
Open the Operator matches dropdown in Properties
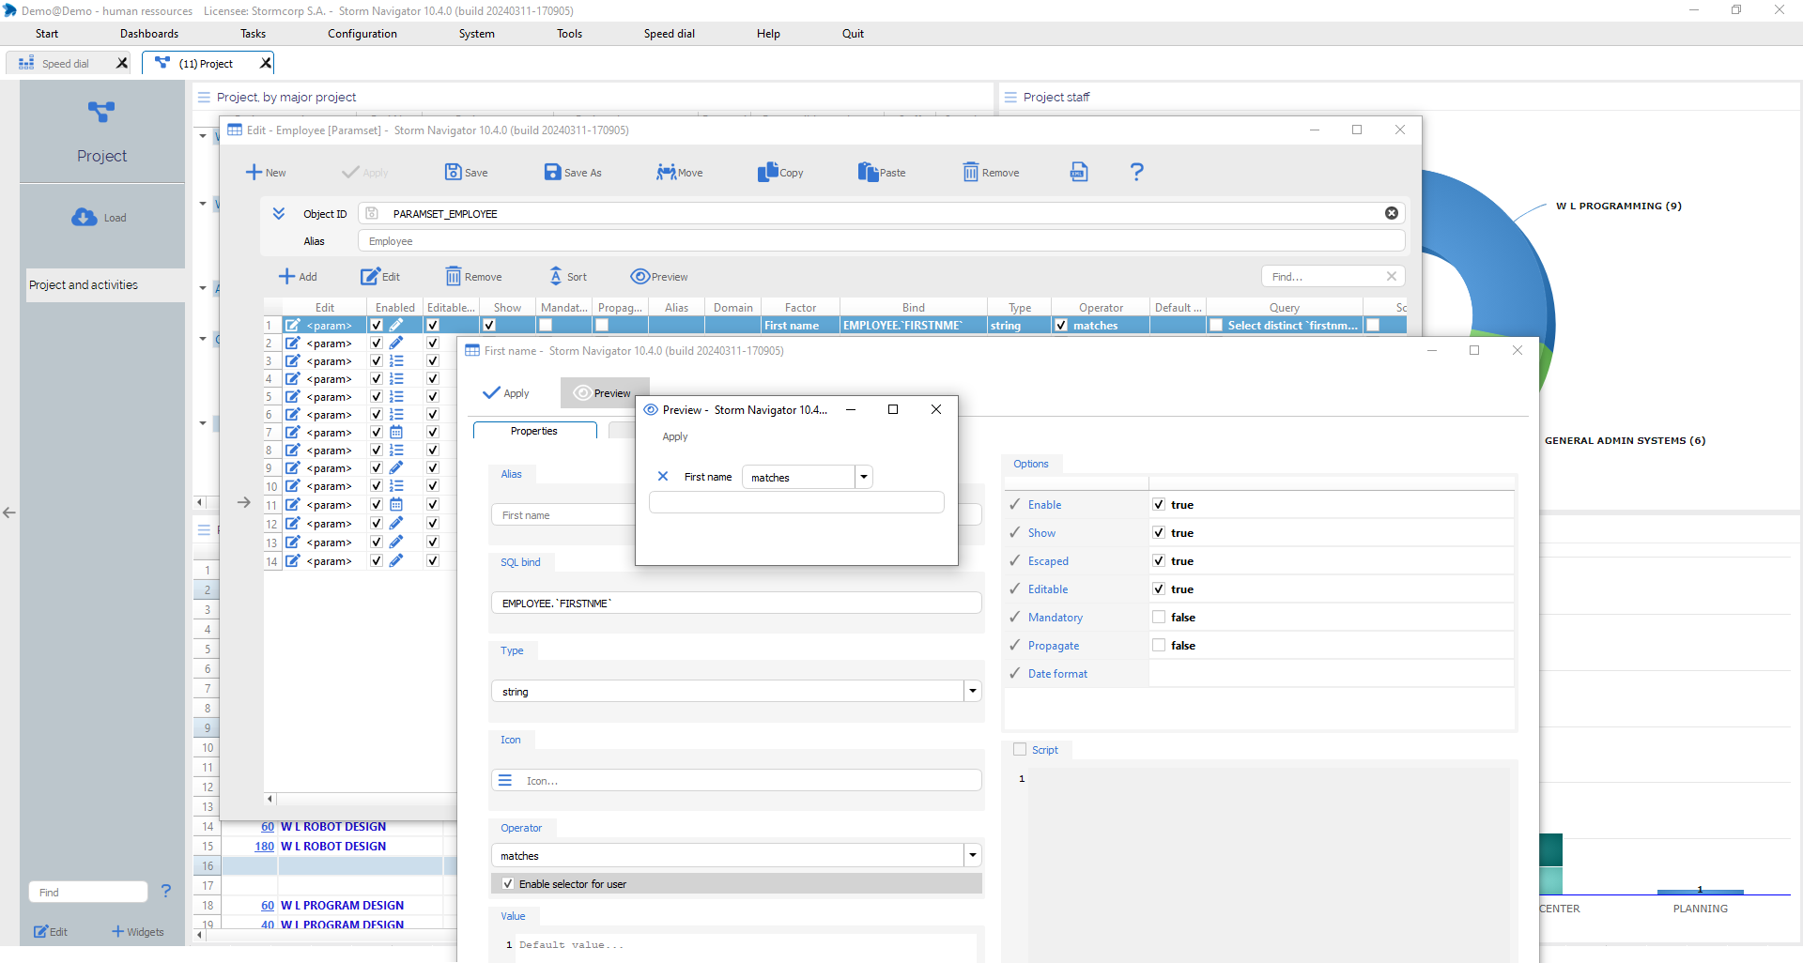coord(973,855)
